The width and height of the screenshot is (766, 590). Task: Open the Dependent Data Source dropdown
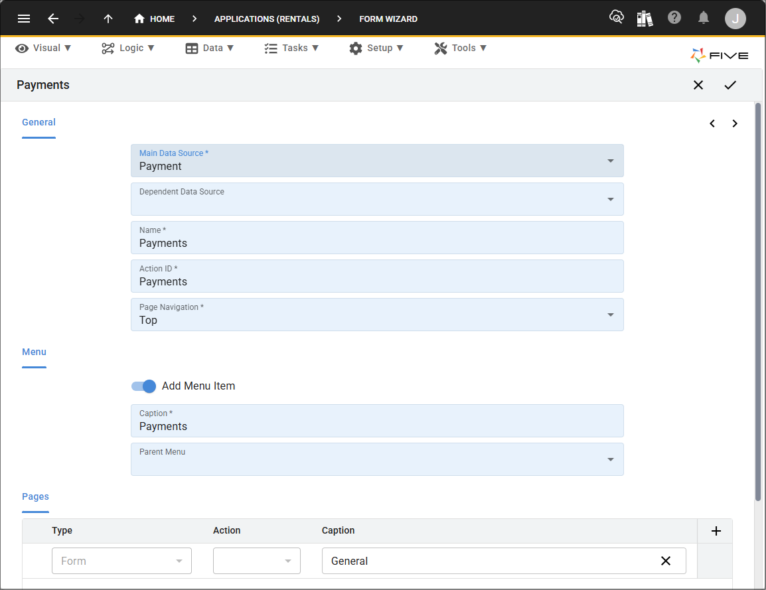(377, 199)
